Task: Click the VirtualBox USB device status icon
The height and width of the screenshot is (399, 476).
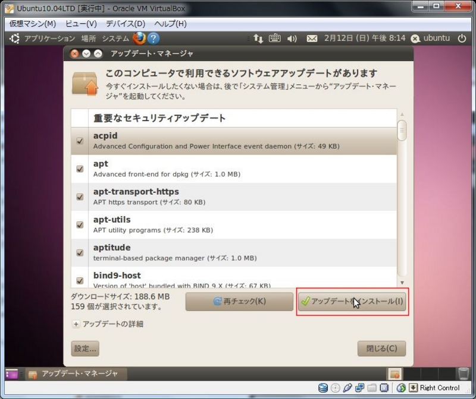Action: coord(347,388)
